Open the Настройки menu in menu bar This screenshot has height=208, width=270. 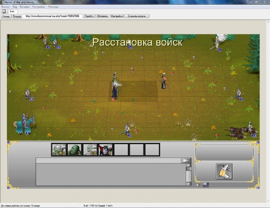coord(39,7)
